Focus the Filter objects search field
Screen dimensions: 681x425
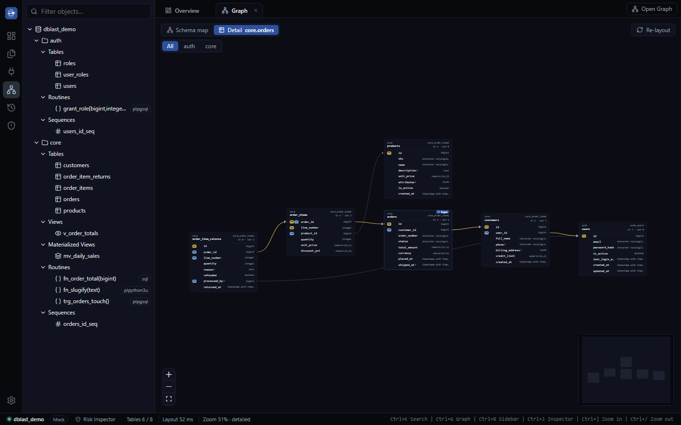(88, 11)
